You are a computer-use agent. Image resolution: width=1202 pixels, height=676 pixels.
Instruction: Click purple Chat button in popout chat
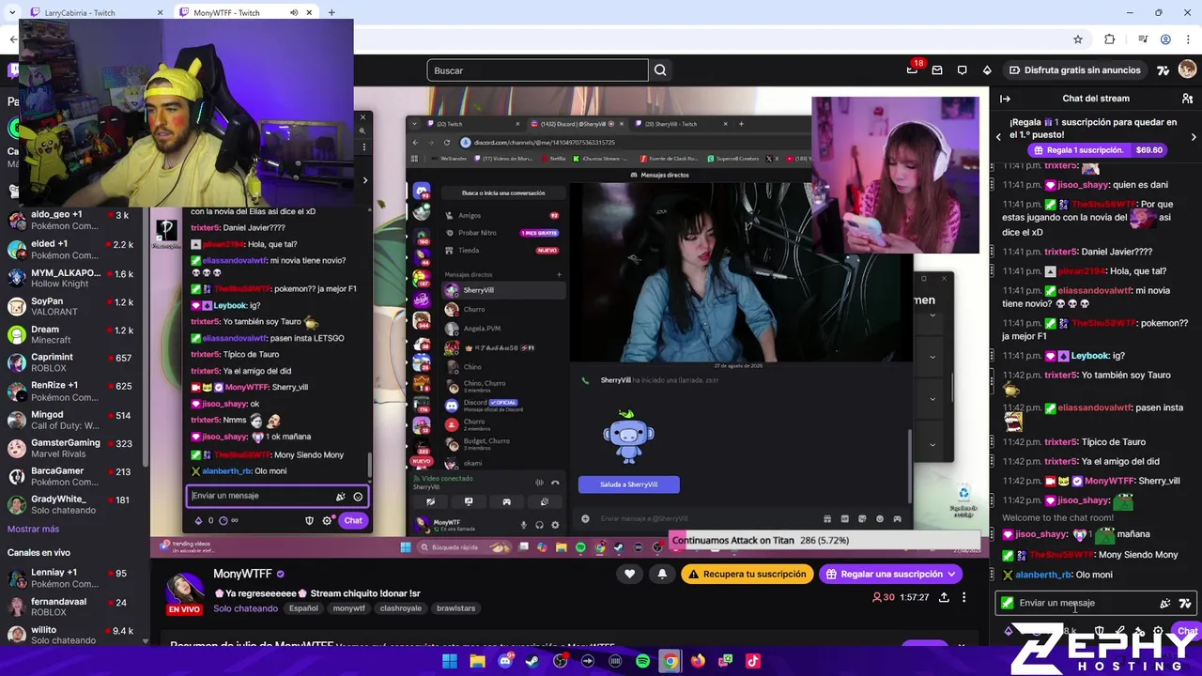pyautogui.click(x=353, y=520)
